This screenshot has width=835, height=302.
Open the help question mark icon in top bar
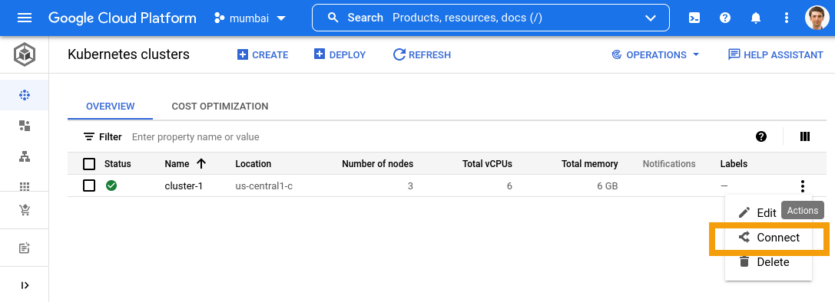(724, 18)
